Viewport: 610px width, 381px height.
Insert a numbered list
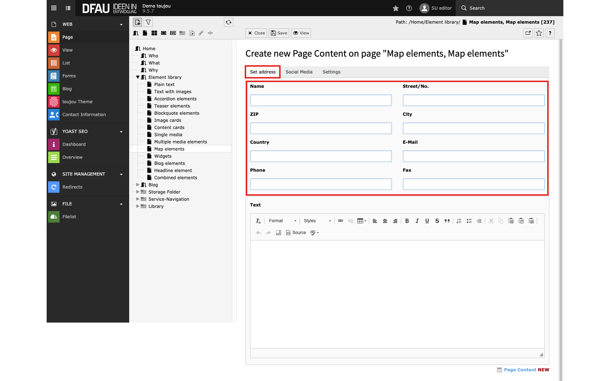coord(459,221)
